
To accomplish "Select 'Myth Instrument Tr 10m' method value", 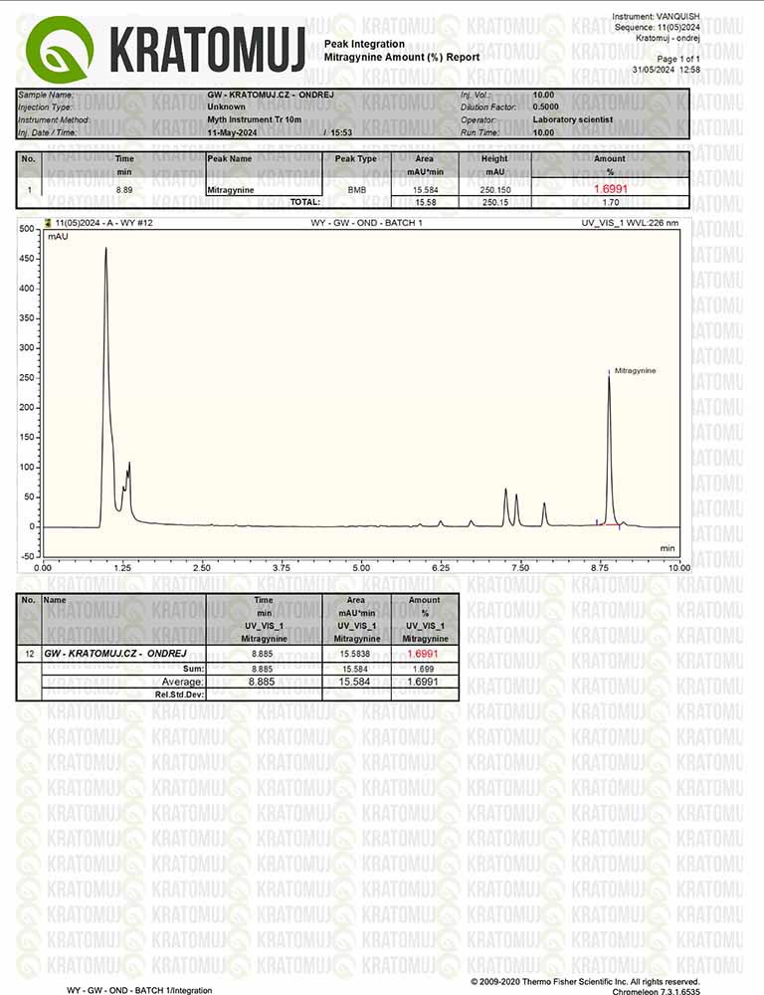I will click(x=255, y=119).
